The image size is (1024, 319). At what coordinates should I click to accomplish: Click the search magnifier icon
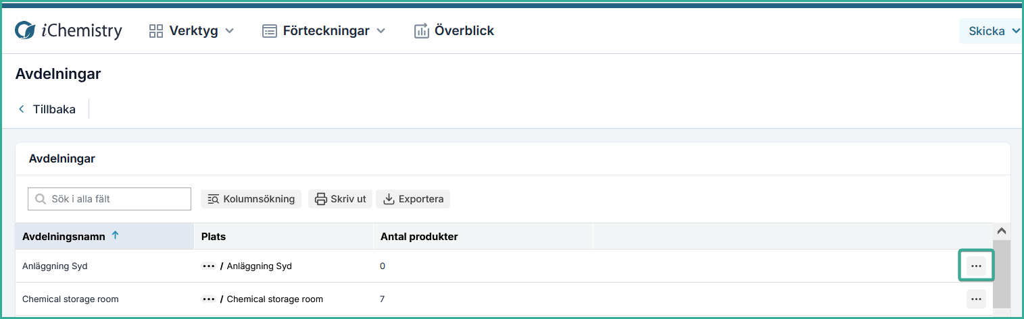tap(41, 199)
